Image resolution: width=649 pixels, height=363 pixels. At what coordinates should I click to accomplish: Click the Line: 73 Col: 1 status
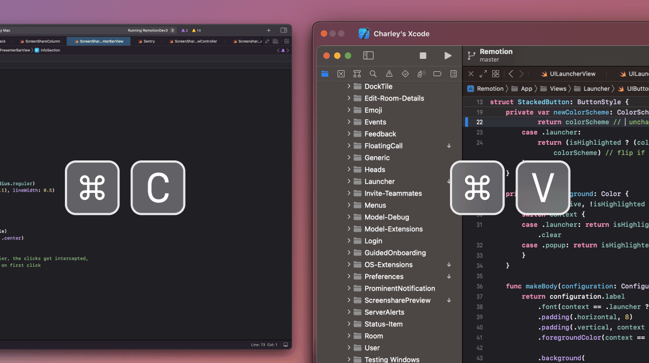point(264,345)
